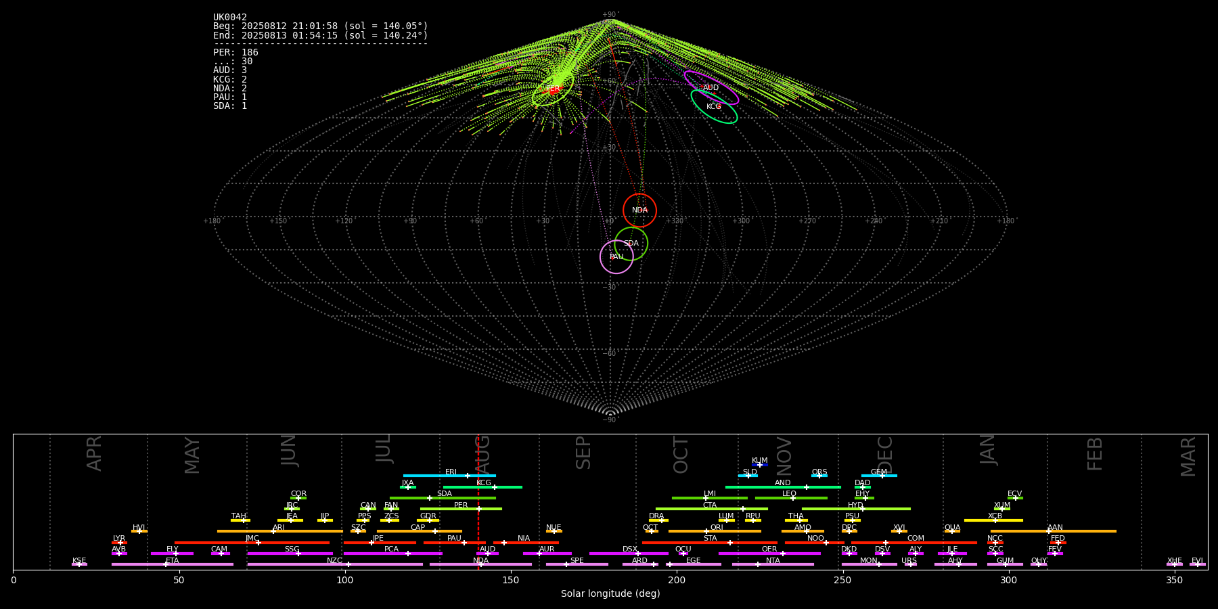This screenshot has width=1218, height=609.
Task: Click the 'URS' shower label in the timeline
Action: 909,561
